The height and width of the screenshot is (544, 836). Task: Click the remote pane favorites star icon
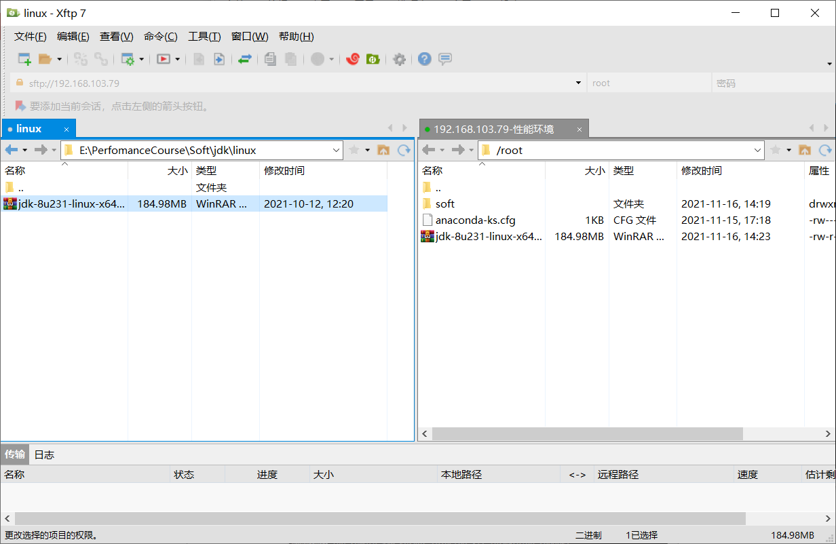click(x=775, y=150)
